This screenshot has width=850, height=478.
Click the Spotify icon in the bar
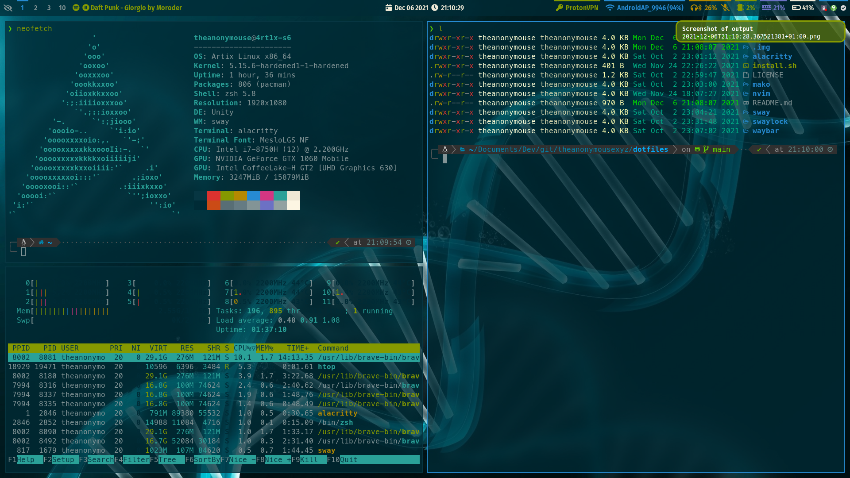point(76,8)
